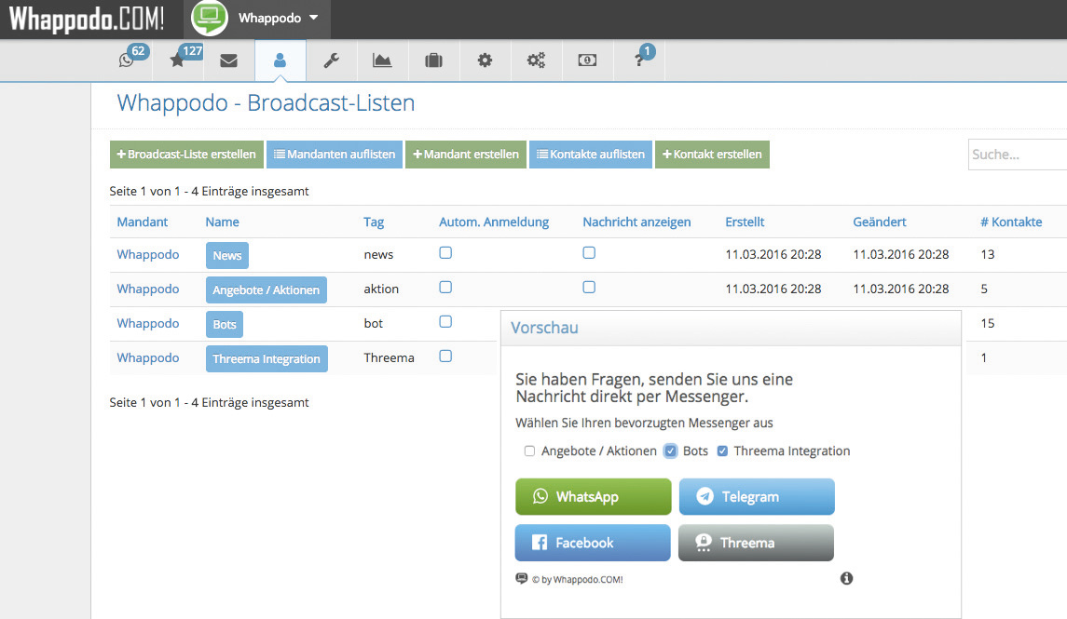Open the single gear settings tab
The height and width of the screenshot is (619, 1067).
point(485,61)
